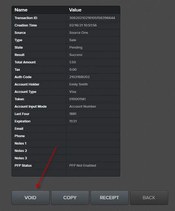Select the Visa account type value
The image size is (175, 211).
click(x=73, y=92)
